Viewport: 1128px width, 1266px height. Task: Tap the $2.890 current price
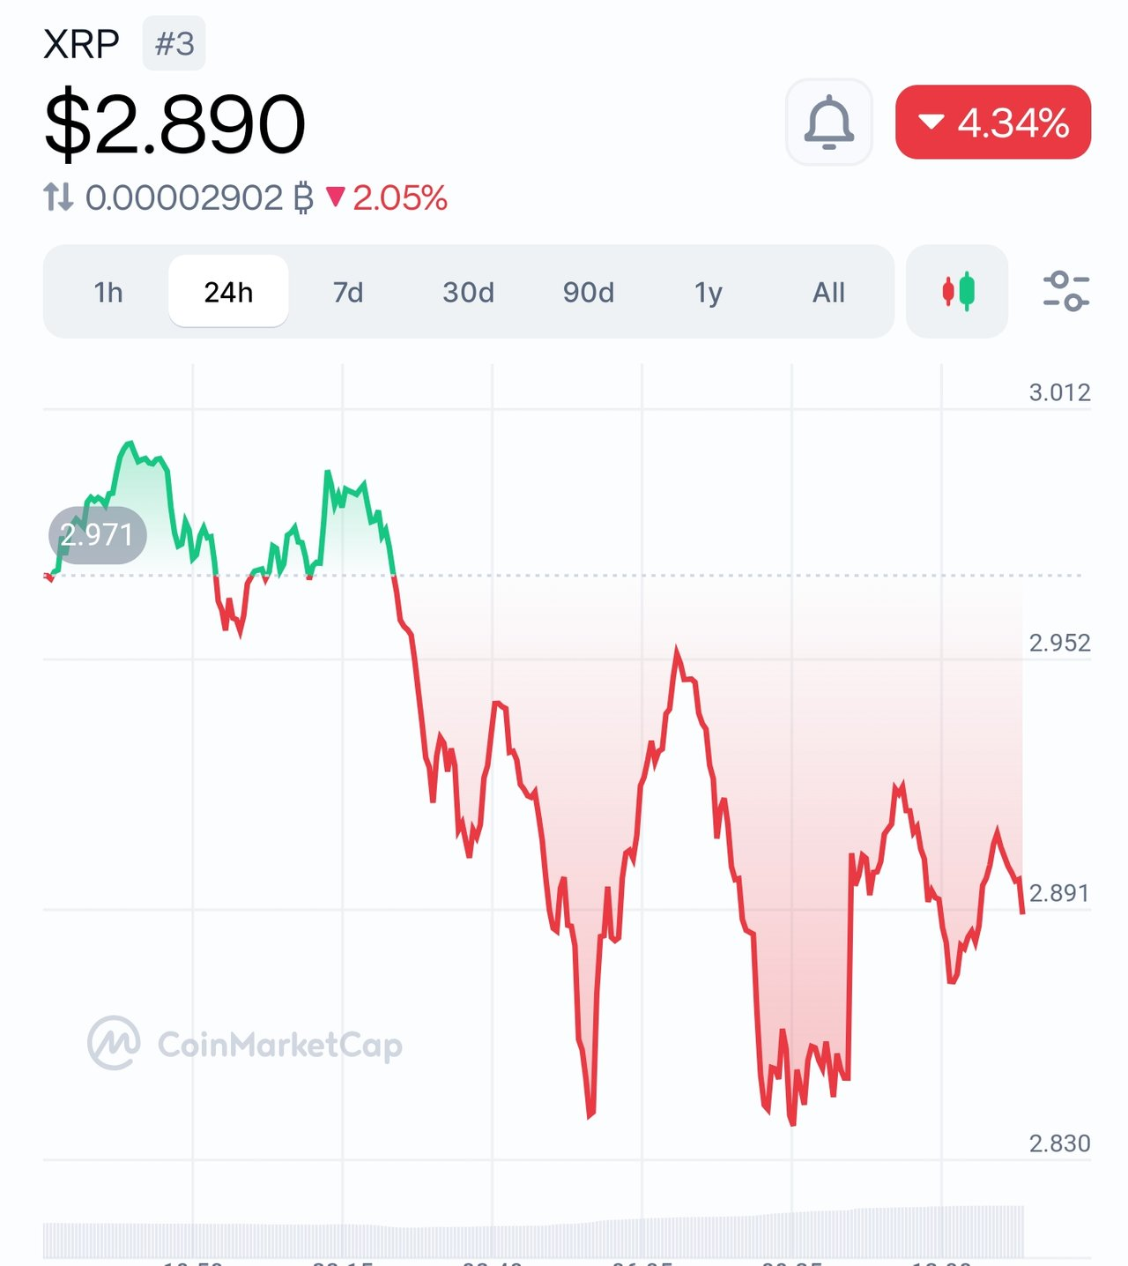pyautogui.click(x=175, y=123)
